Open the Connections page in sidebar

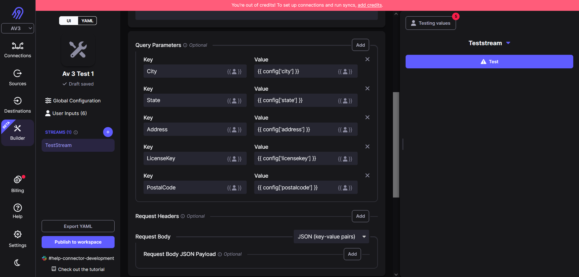click(x=17, y=50)
